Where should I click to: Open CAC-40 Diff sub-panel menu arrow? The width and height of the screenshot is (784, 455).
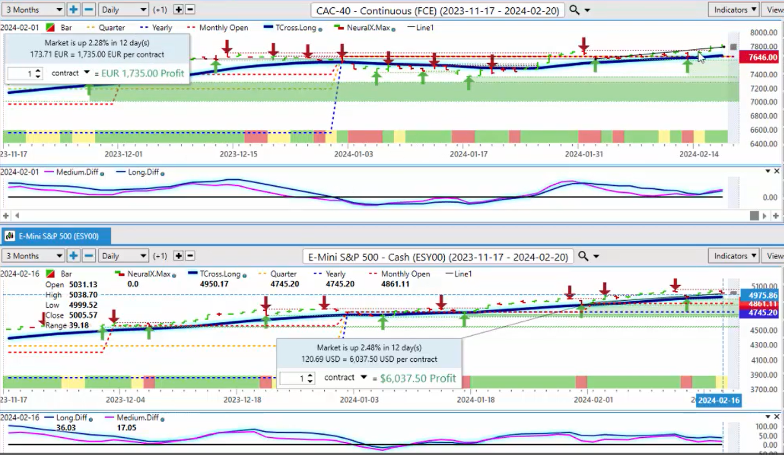click(x=768, y=171)
